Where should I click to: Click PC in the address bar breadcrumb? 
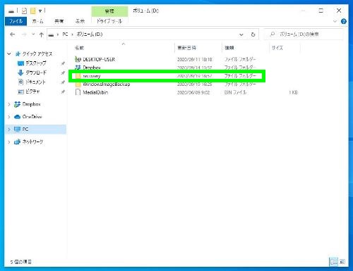pos(65,34)
